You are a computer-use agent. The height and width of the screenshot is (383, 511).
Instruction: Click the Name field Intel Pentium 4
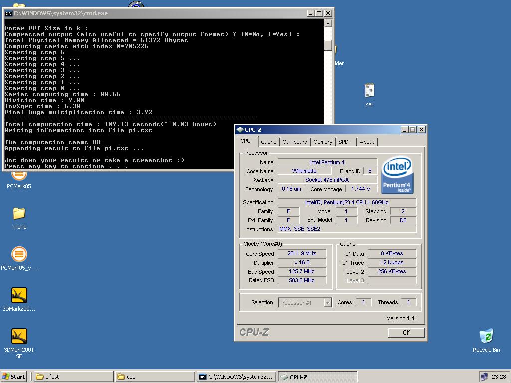(x=327, y=162)
